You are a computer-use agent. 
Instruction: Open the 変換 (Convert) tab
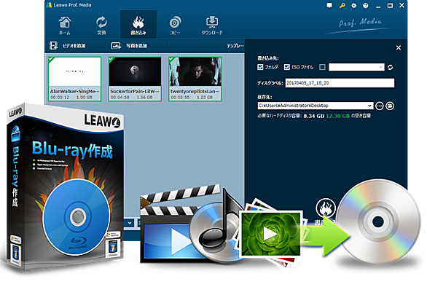(x=101, y=25)
